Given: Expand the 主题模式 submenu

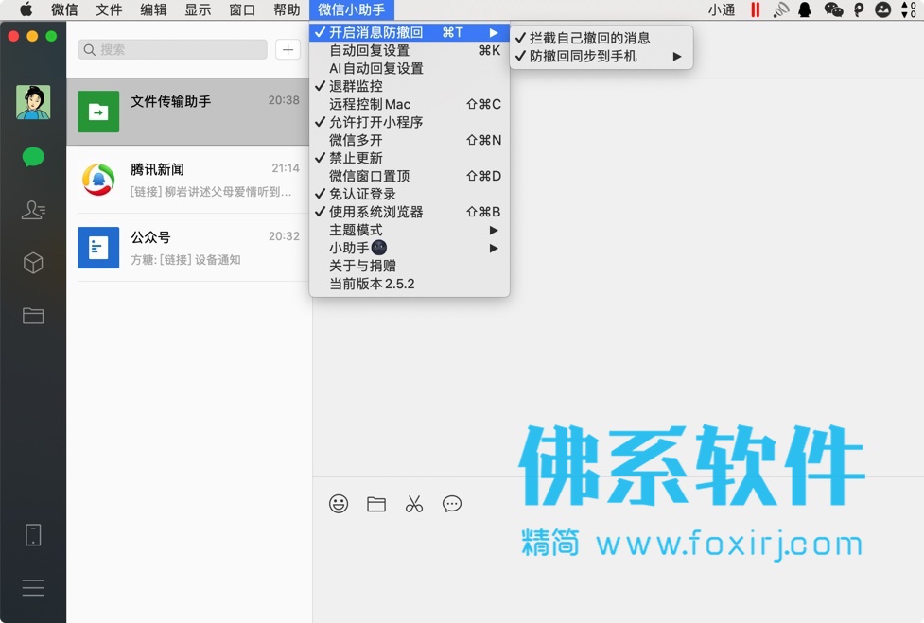Looking at the screenshot, I should (x=409, y=230).
